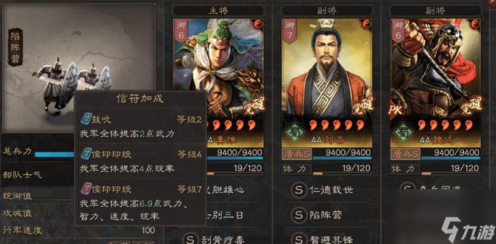
Task: Click the 蜀 faction badge on 魏延's card
Action: pos(402,131)
